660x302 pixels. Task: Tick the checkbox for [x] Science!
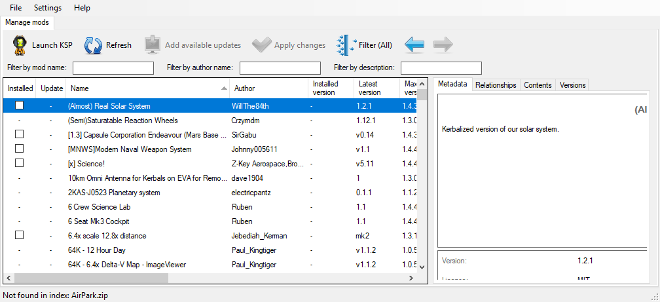20,163
